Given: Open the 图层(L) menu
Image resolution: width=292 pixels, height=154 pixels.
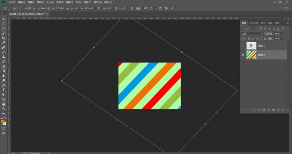Looking at the screenshot, I should (x=41, y=2).
